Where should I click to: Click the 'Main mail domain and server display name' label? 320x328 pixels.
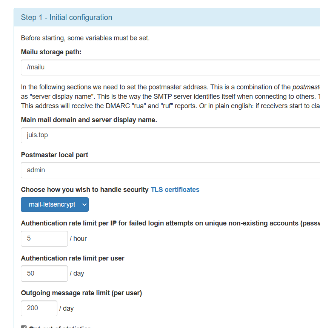89,120
